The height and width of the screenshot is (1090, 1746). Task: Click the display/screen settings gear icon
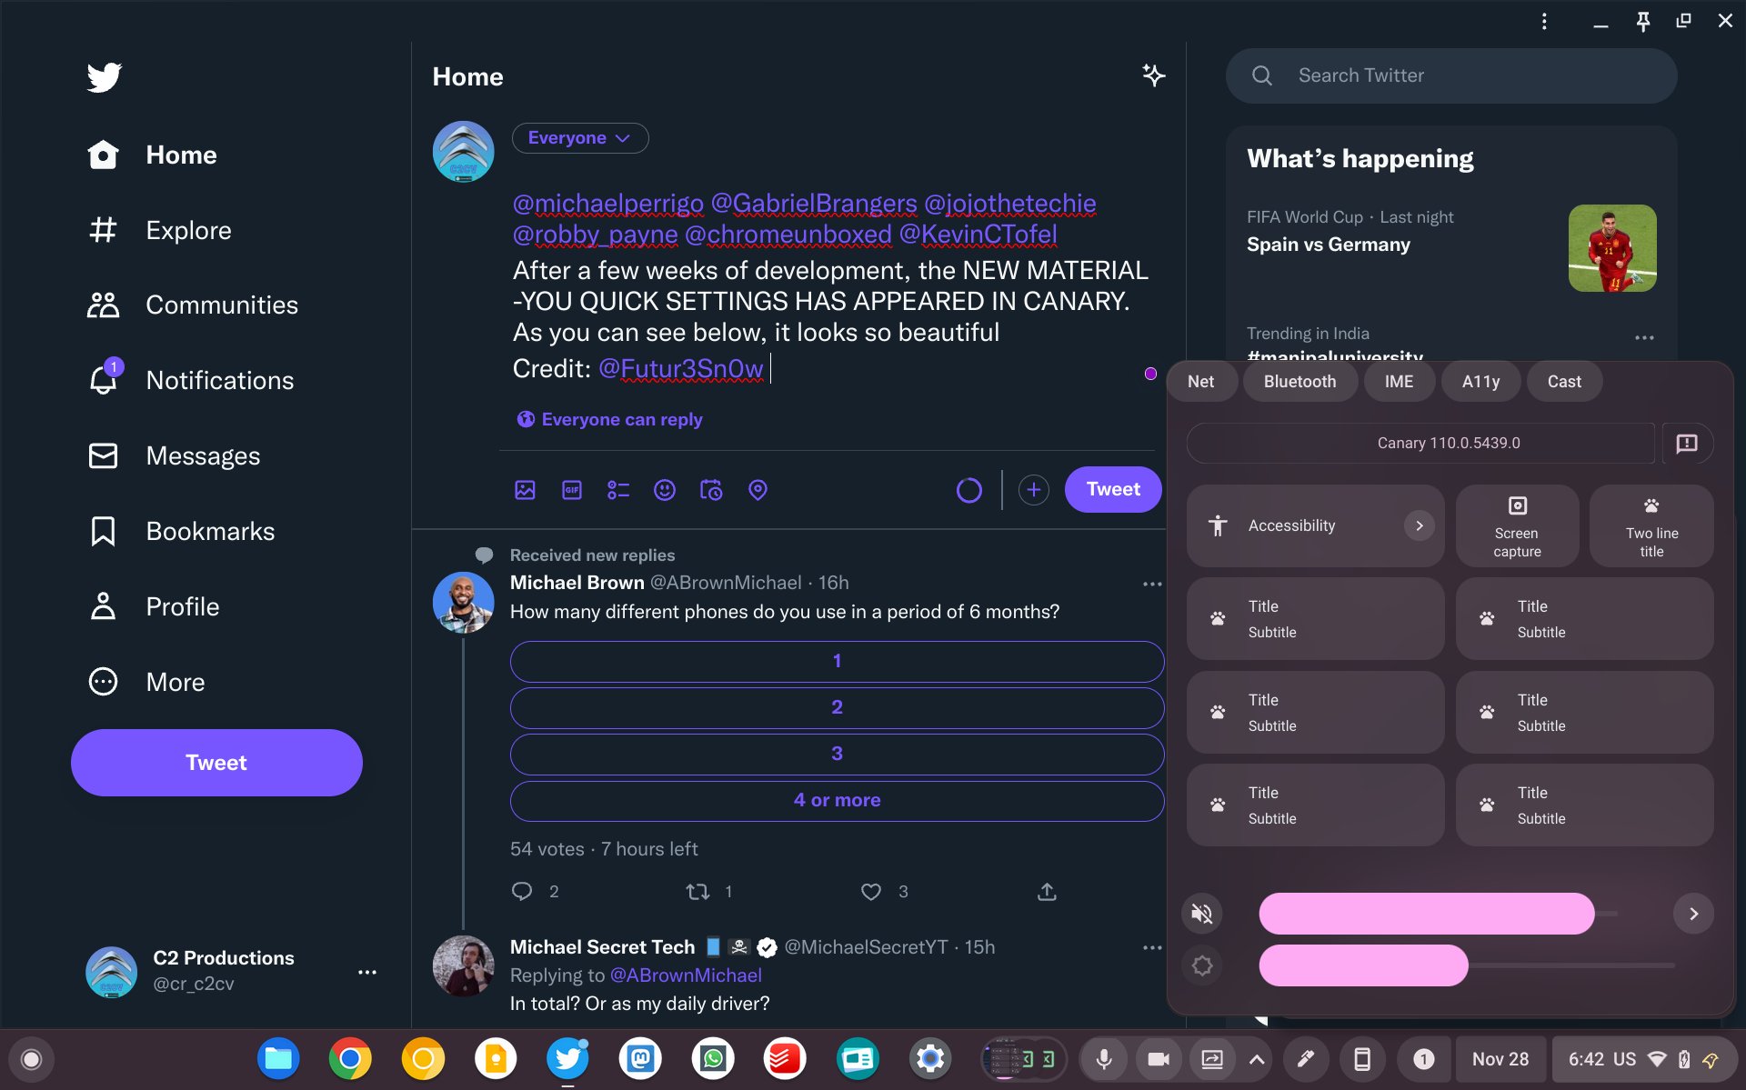tap(1202, 967)
